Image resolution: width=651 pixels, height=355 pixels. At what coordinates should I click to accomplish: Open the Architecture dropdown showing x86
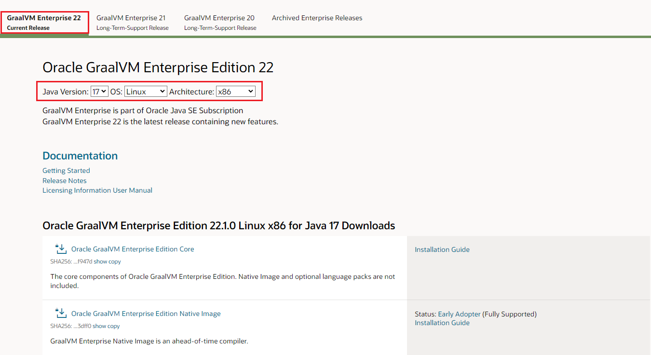pos(236,92)
